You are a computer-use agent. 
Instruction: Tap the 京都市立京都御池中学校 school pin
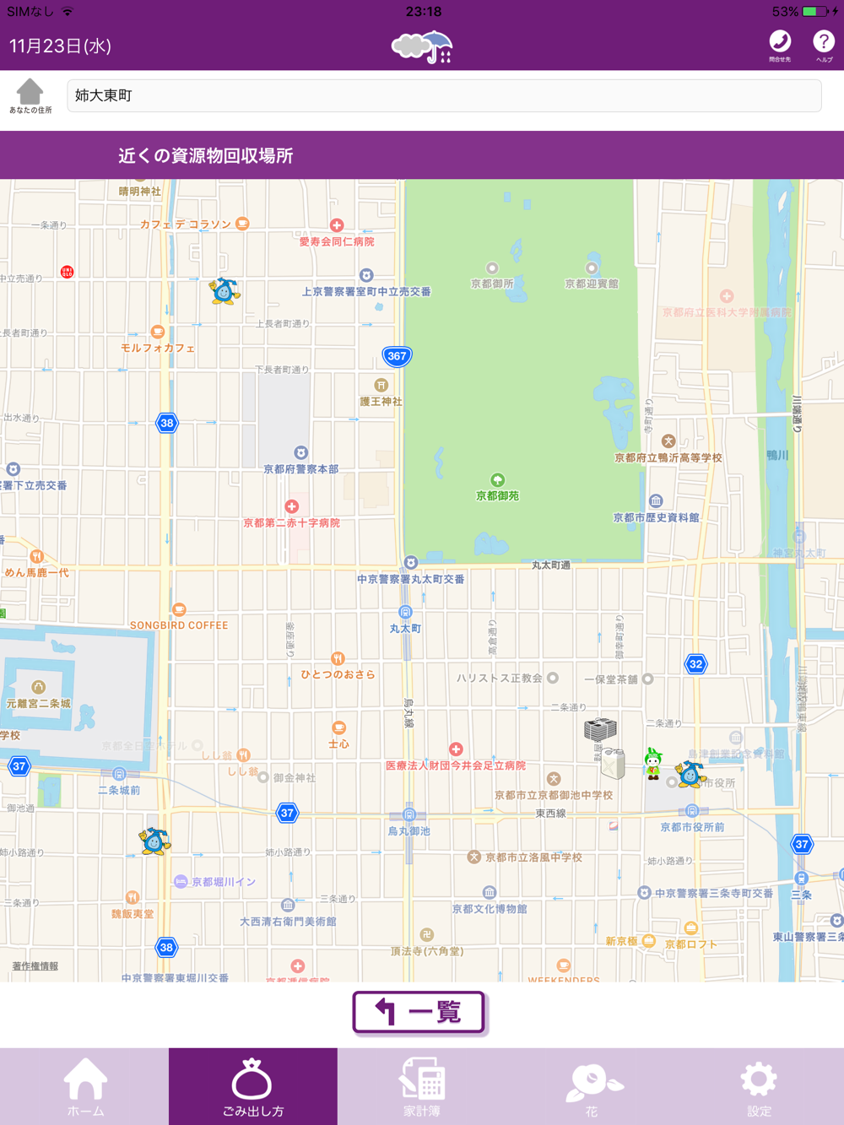tap(554, 779)
